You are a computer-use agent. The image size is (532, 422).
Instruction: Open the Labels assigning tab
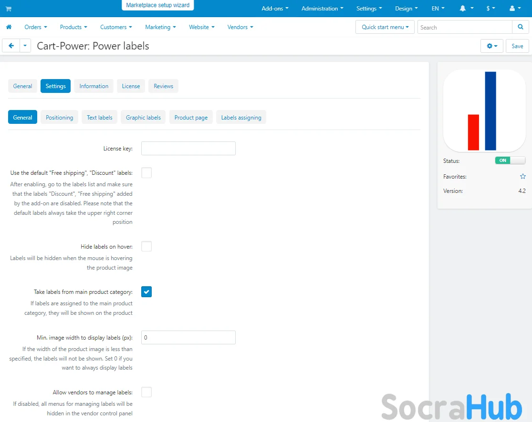click(x=241, y=118)
